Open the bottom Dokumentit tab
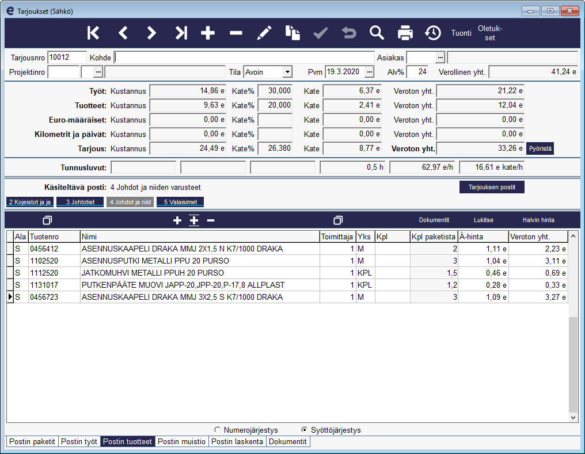The width and height of the screenshot is (585, 454). click(x=288, y=442)
